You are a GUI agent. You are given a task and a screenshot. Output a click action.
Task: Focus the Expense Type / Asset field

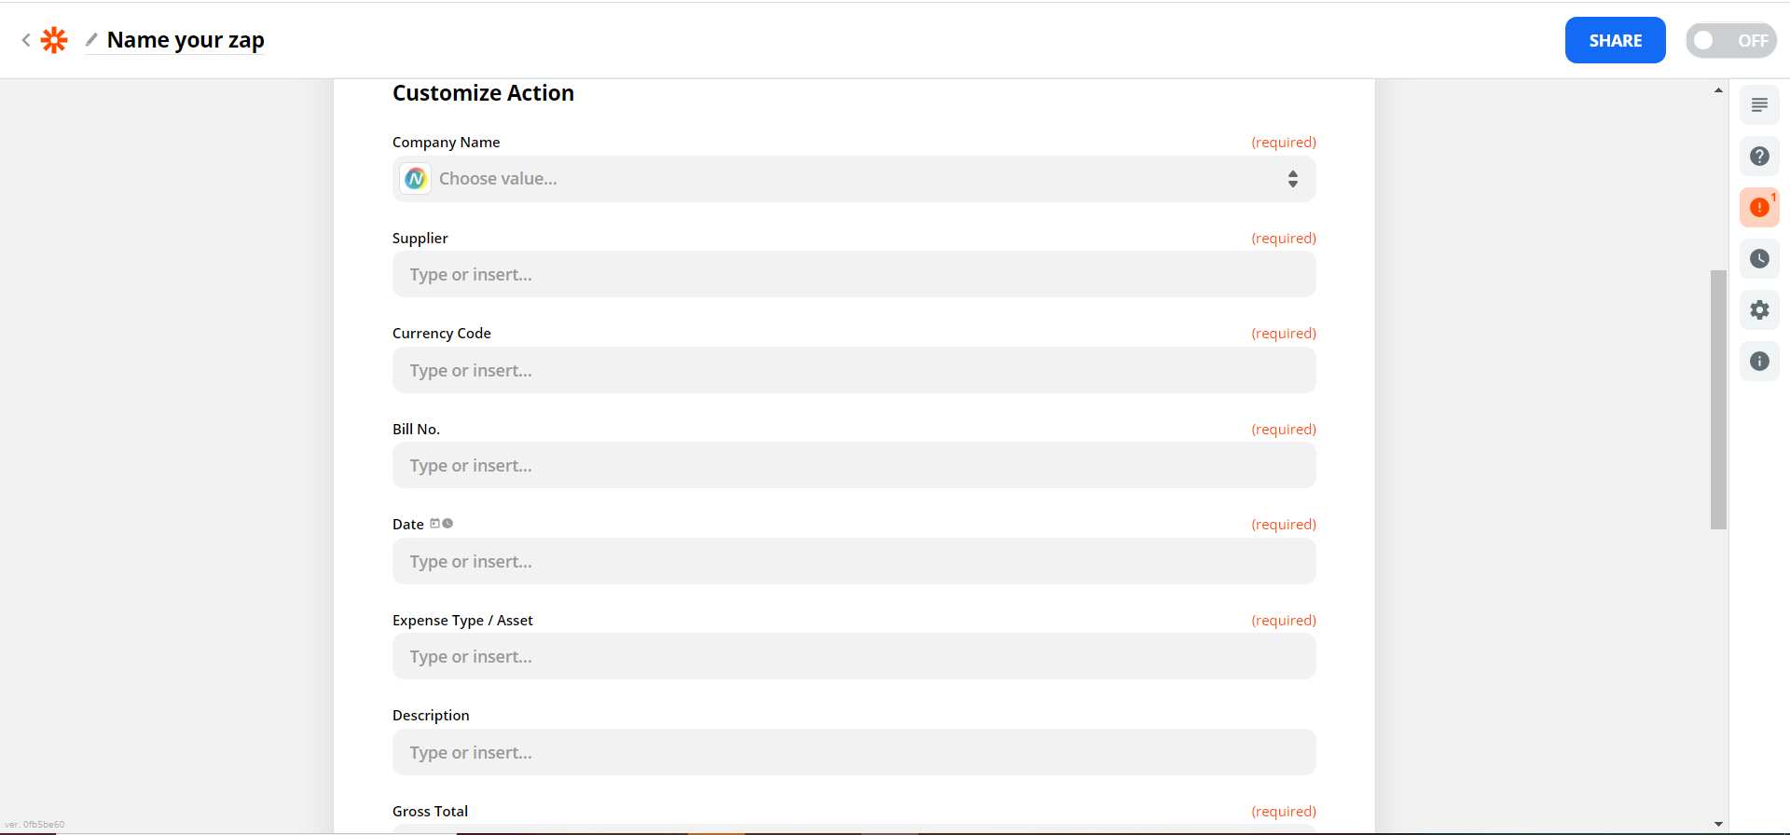[854, 656]
